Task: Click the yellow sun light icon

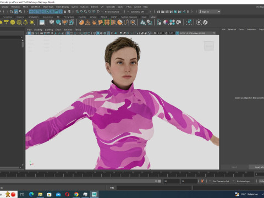Action: pyautogui.click(x=32, y=23)
